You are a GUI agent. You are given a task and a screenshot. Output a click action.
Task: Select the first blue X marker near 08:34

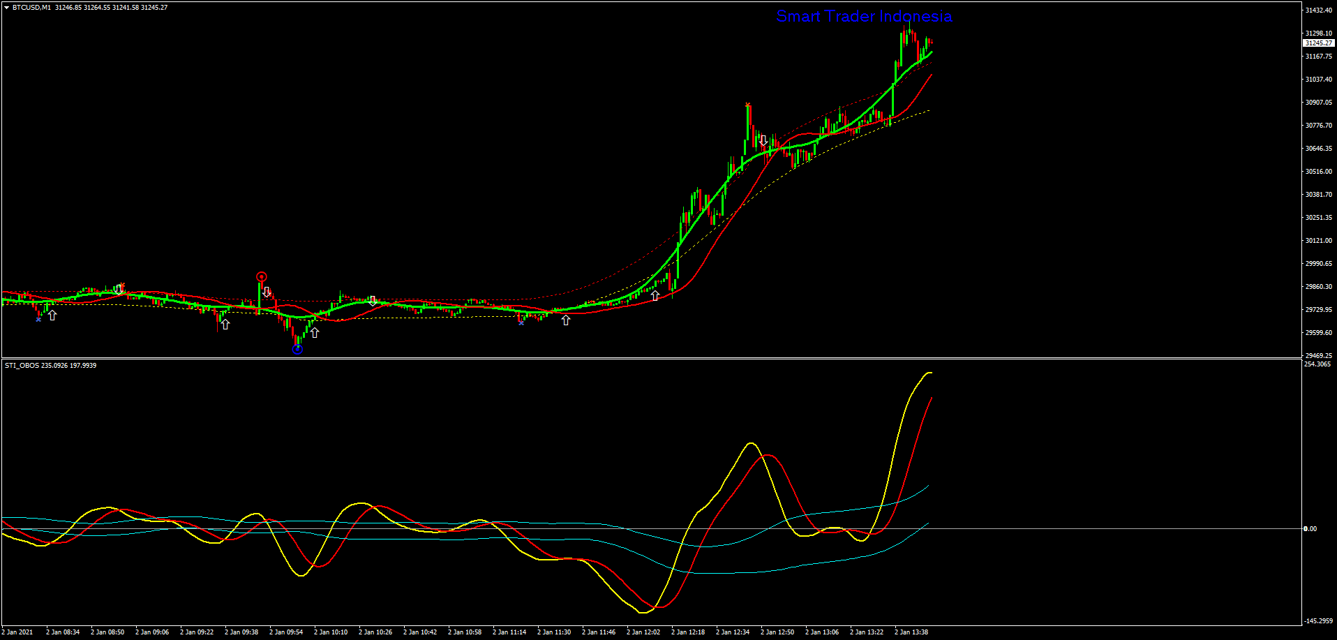click(38, 319)
